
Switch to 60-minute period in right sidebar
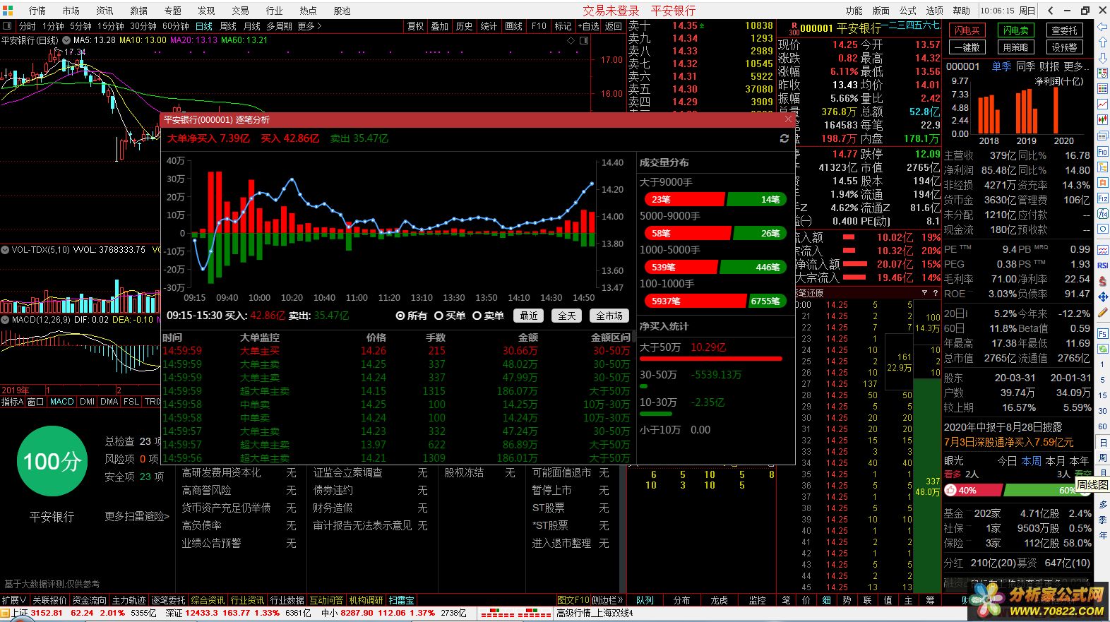pyautogui.click(x=1102, y=426)
